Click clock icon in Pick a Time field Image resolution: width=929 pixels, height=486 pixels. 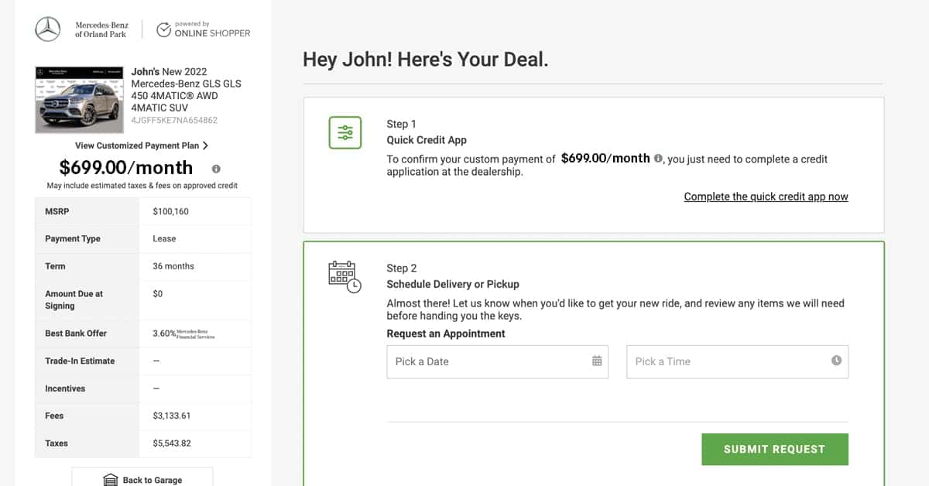(836, 361)
